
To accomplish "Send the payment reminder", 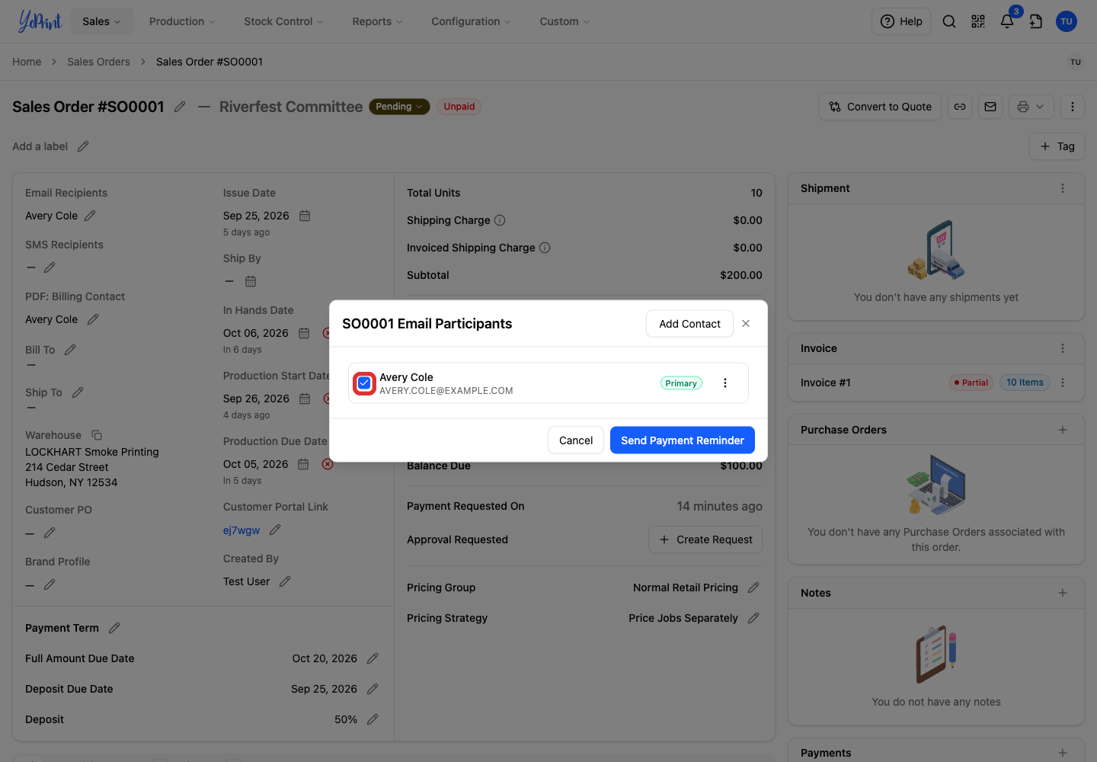I will [683, 440].
